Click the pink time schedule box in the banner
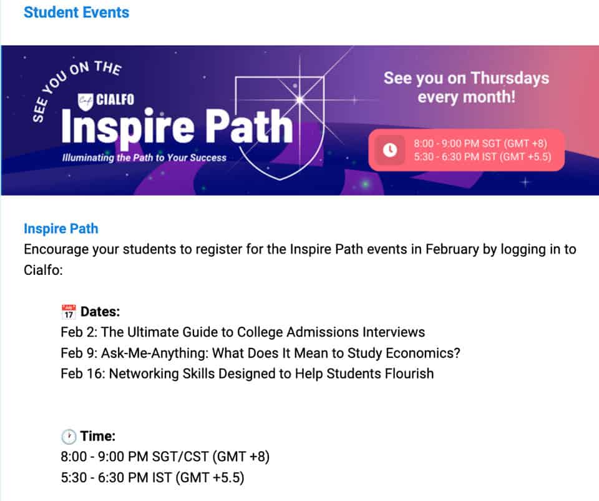Viewport: 599px width, 501px height. tap(467, 151)
